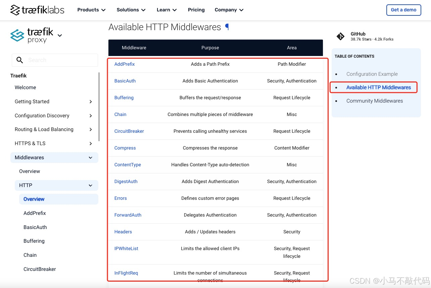Go to the Pricing page
431x288 pixels.
tap(196, 10)
